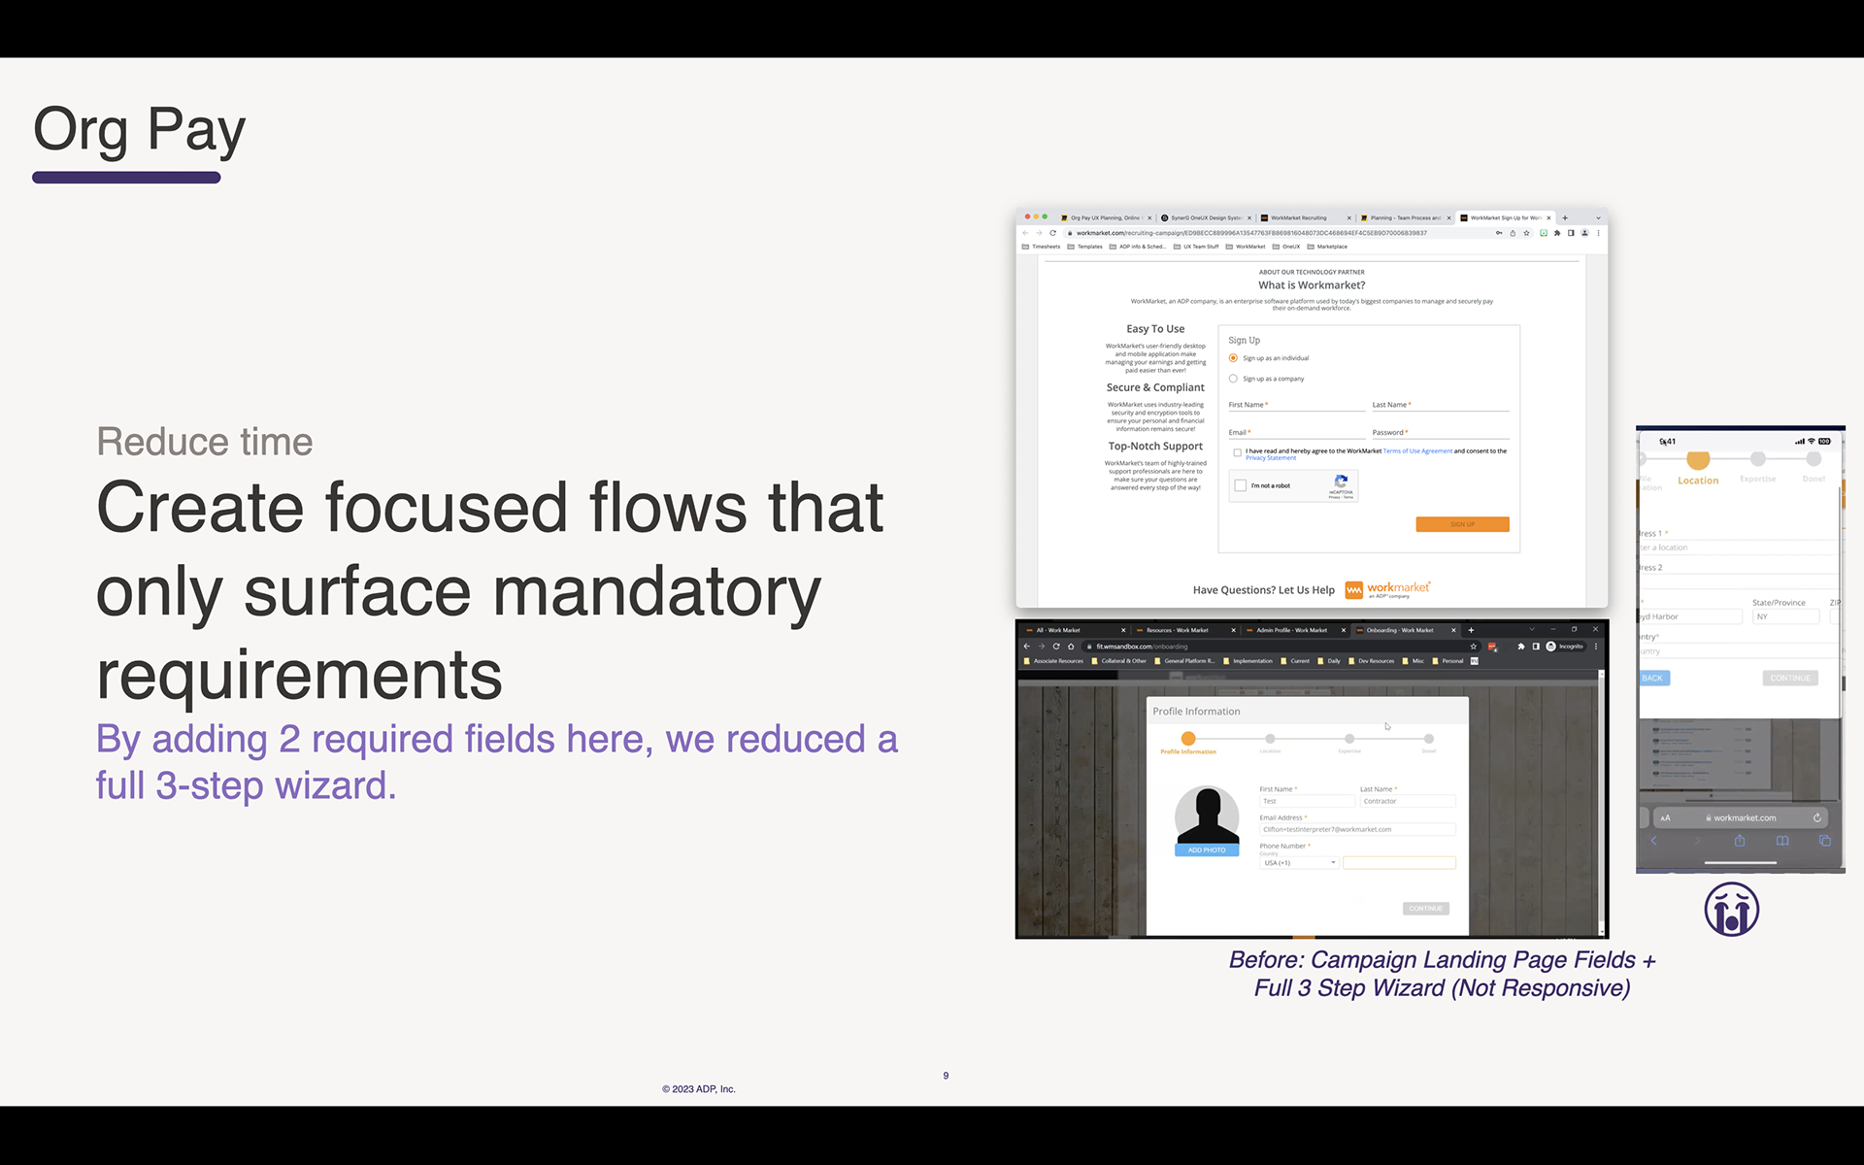Viewport: 1864px width, 1165px height.
Task: Tick the 'I'm not a robot' checkbox
Action: 1241,485
